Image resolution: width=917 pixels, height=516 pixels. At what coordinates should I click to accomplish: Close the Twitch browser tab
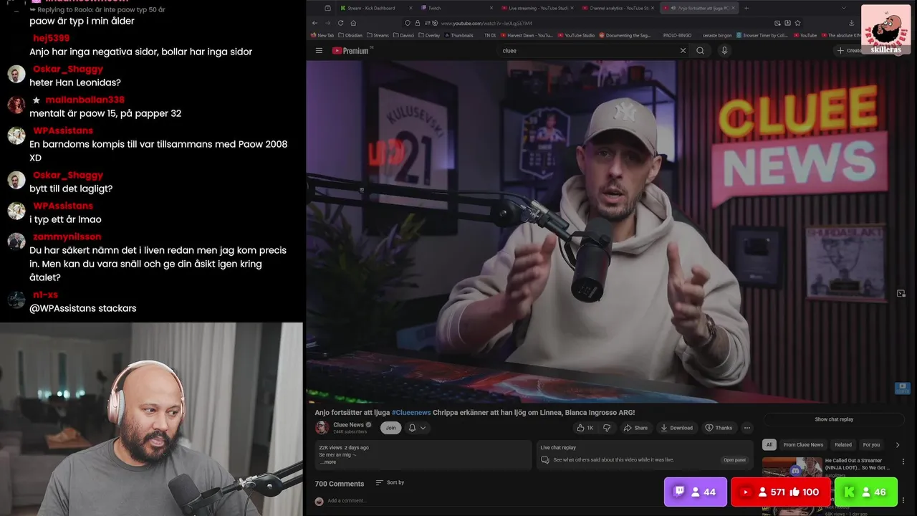(491, 8)
